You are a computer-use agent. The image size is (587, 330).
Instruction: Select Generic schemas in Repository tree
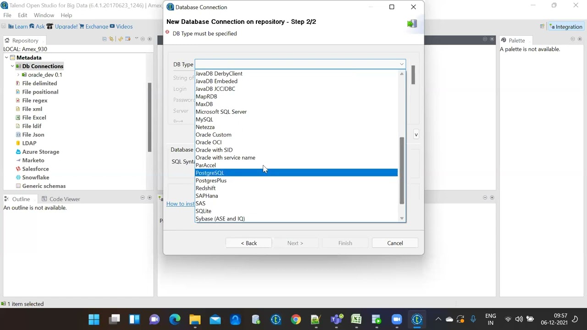tap(44, 186)
